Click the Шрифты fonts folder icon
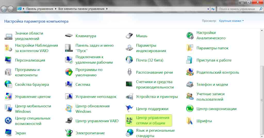This screenshot has width=264, height=138. pos(190,121)
